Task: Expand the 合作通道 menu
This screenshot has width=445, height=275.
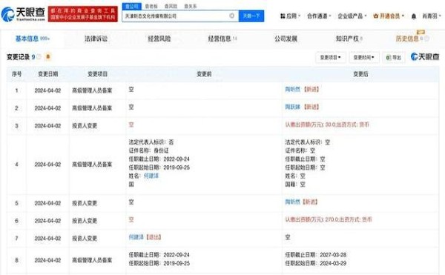Action: (x=319, y=16)
